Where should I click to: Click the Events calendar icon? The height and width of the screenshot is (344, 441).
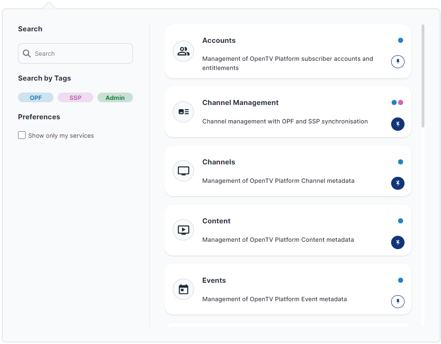pos(183,289)
